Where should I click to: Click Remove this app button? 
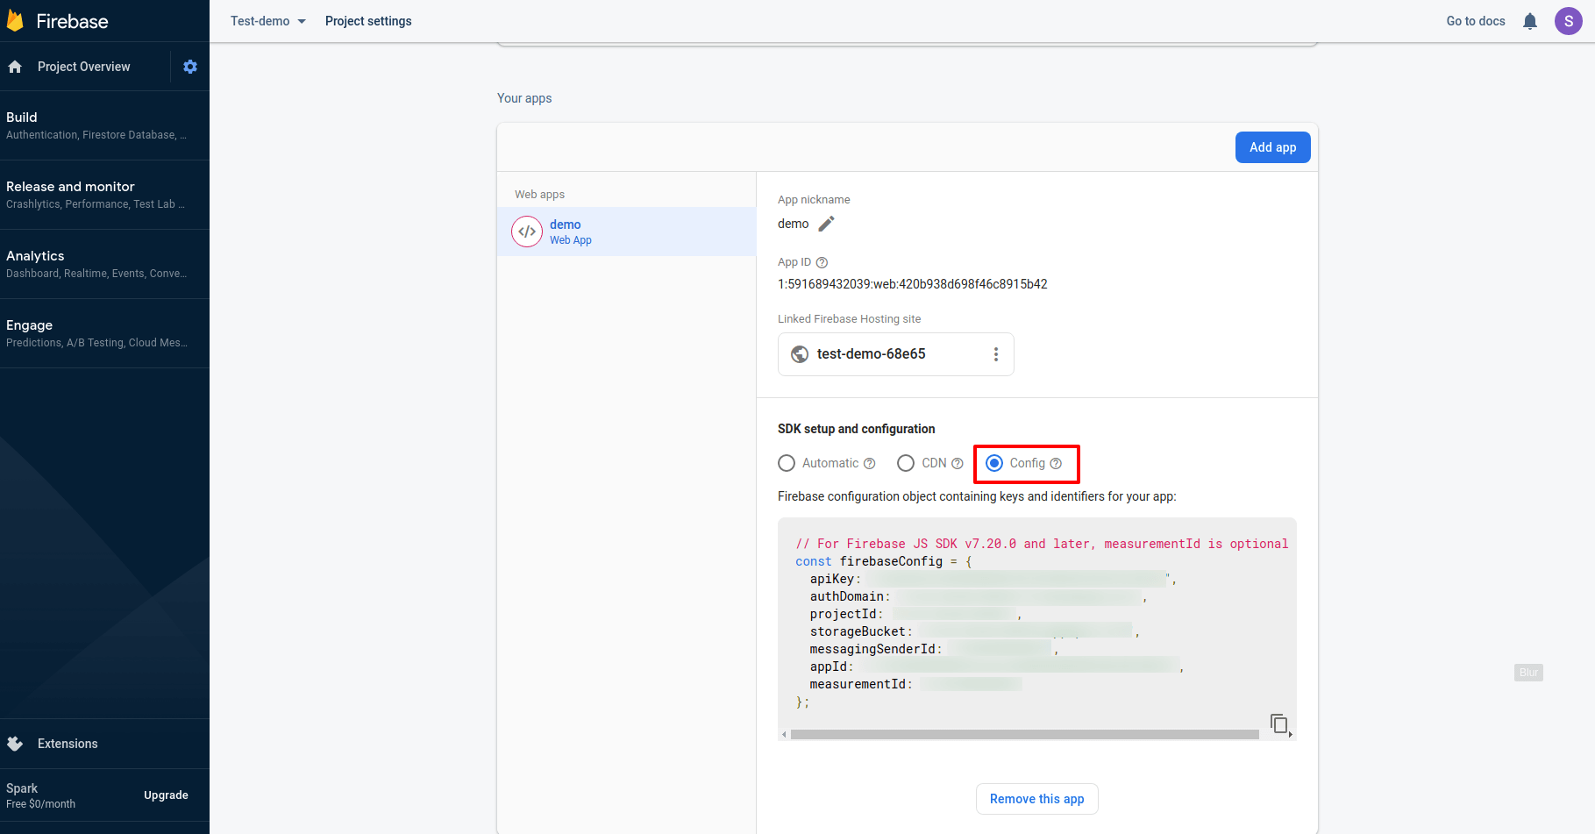(1036, 799)
